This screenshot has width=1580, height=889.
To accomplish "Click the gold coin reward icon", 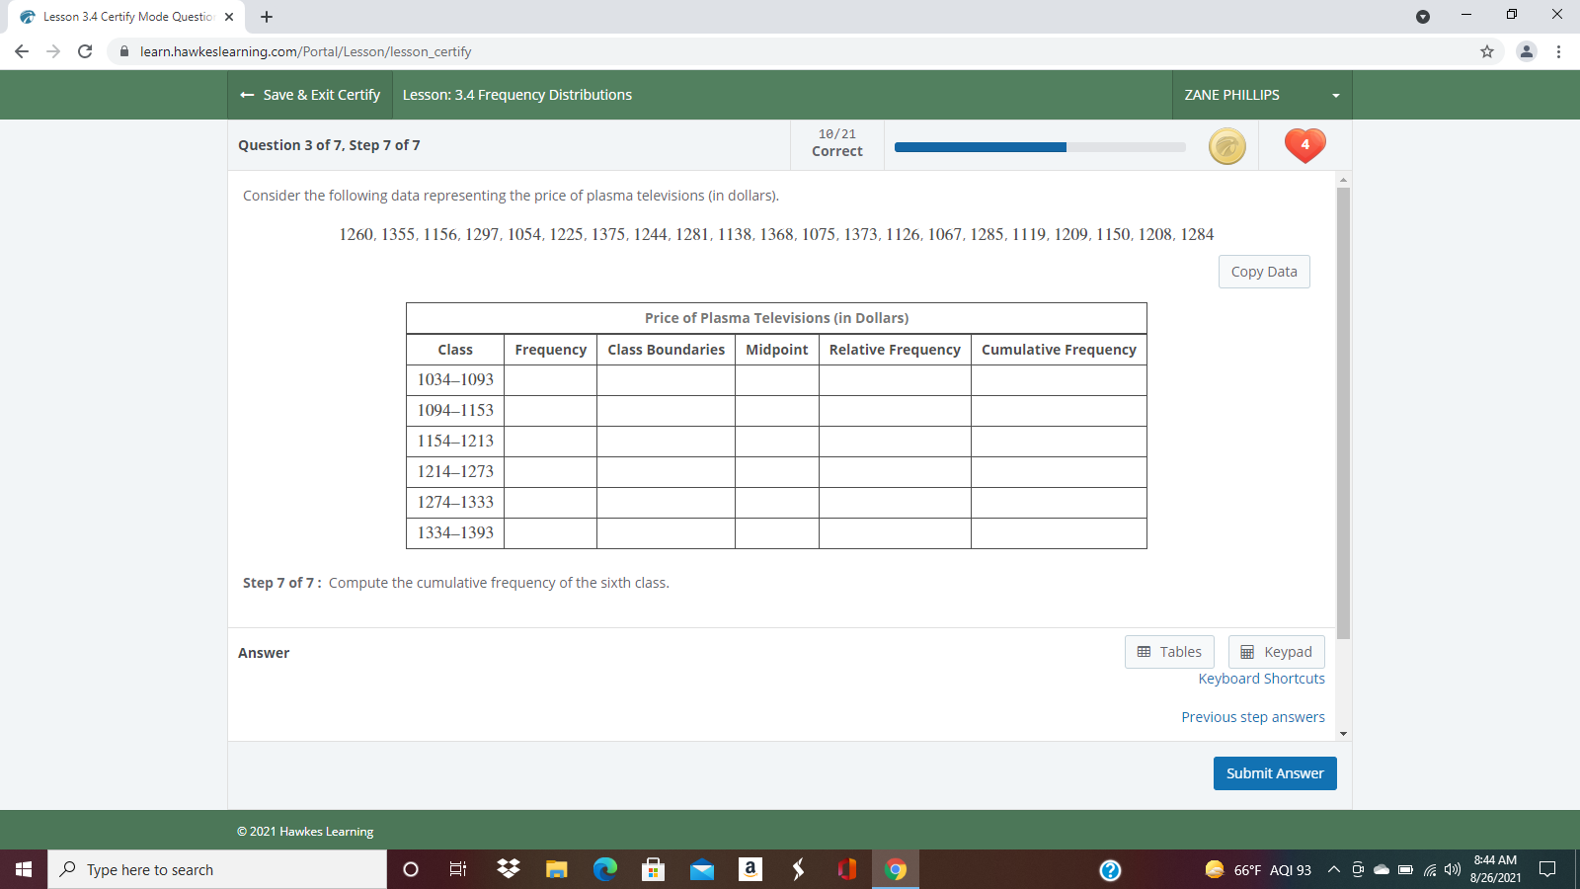I will [x=1226, y=145].
